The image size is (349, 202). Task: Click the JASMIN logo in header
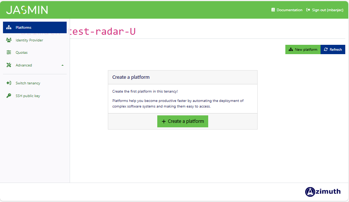[x=27, y=10]
